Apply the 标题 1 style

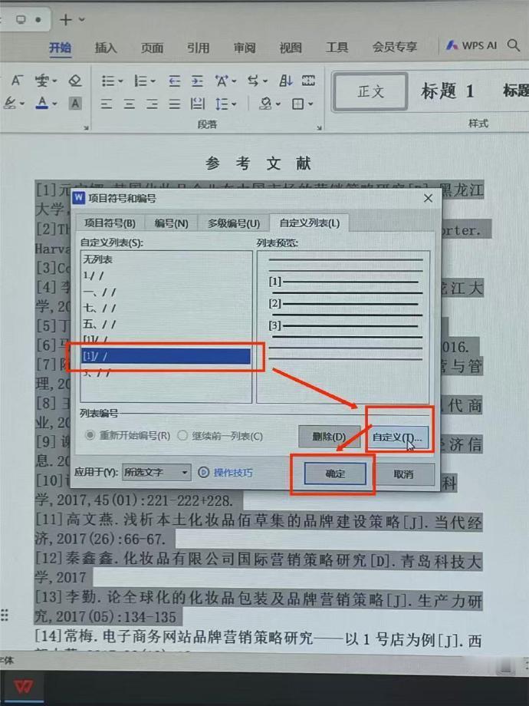pyautogui.click(x=447, y=91)
